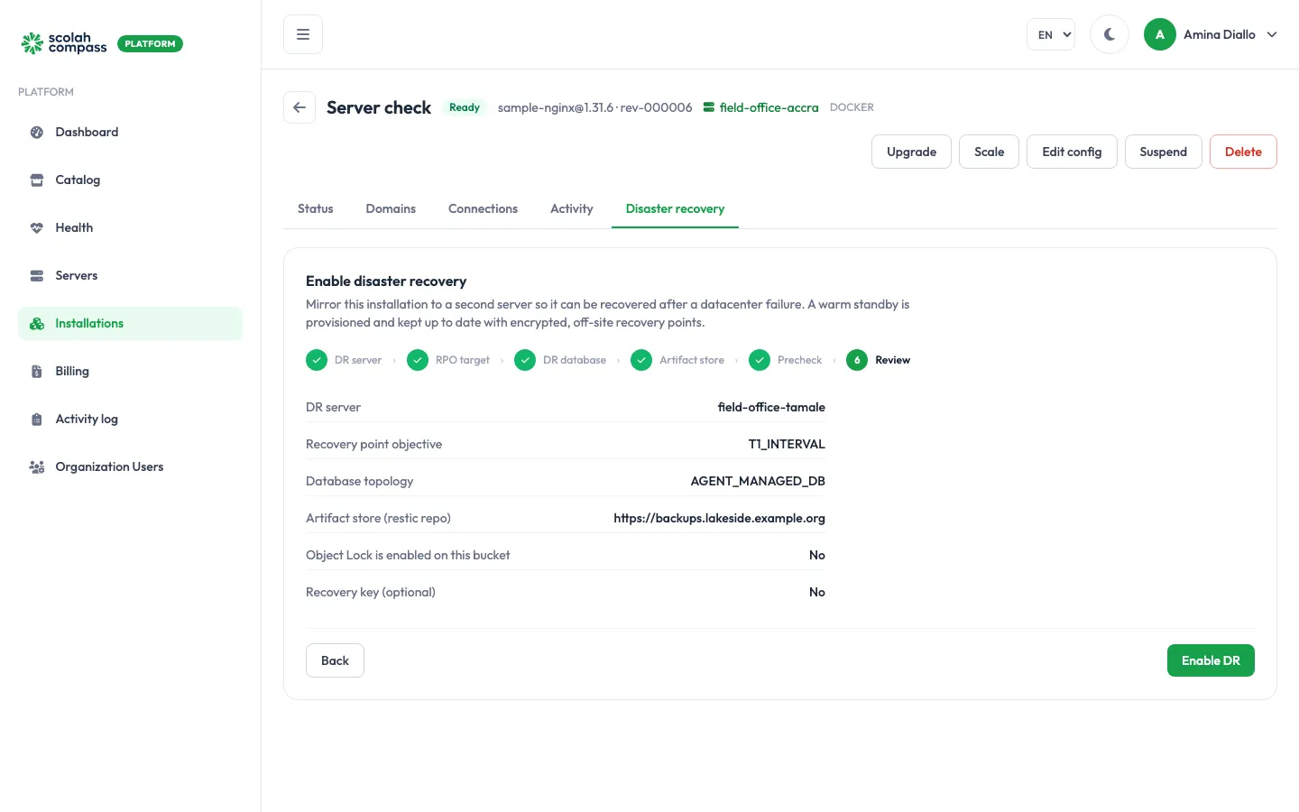
Task: Open the Domains tab
Action: (391, 208)
